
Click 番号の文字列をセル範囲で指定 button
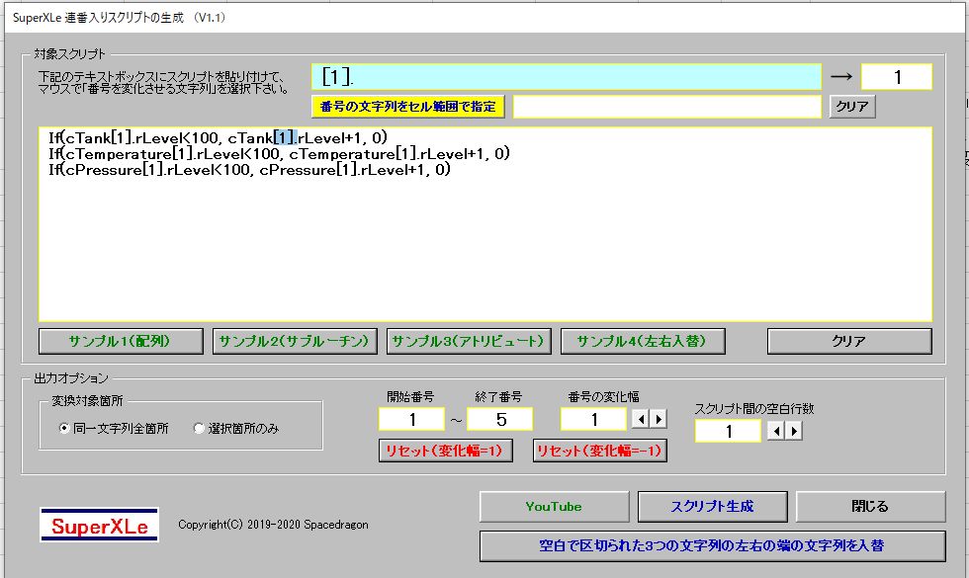pos(407,107)
